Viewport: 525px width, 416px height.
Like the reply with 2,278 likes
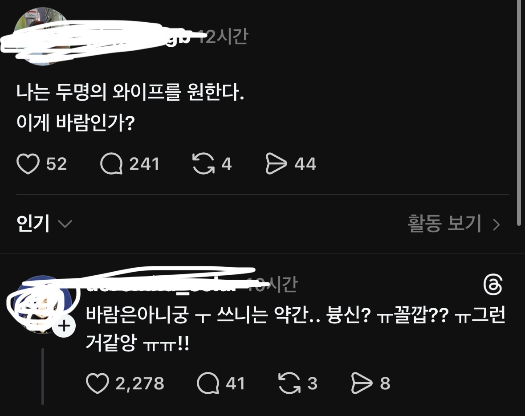pos(98,383)
